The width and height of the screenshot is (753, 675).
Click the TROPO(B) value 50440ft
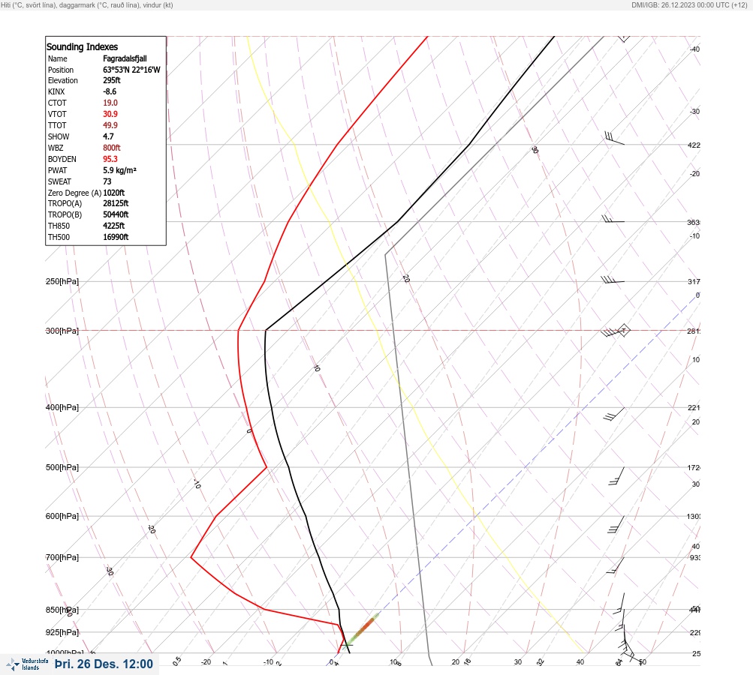tap(116, 214)
